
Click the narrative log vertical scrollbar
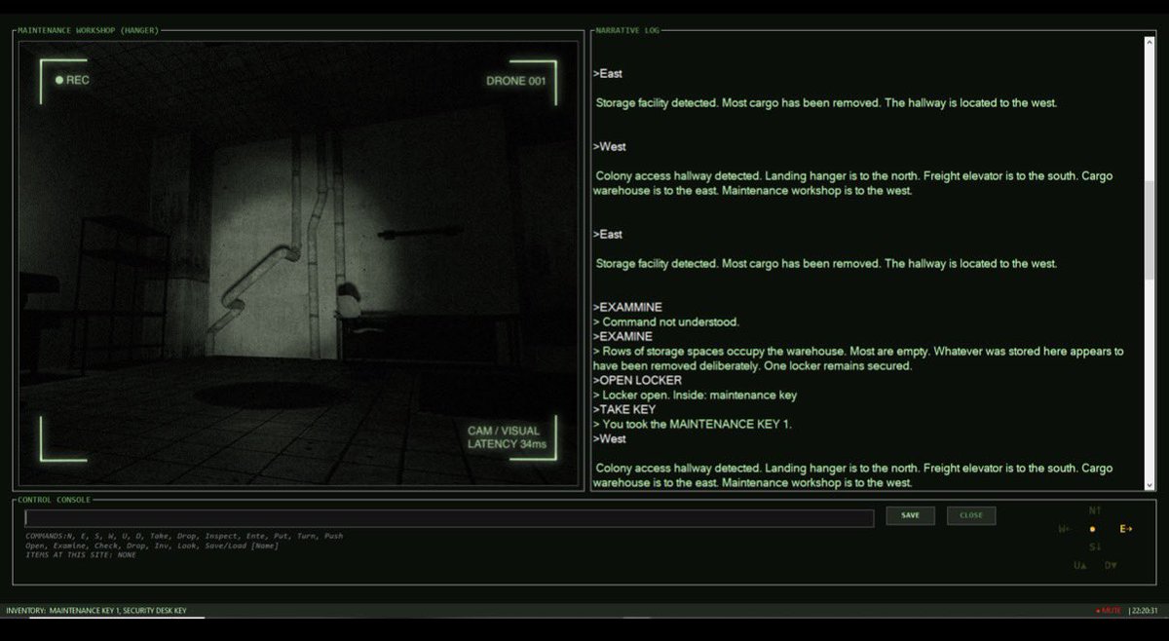[1150, 261]
